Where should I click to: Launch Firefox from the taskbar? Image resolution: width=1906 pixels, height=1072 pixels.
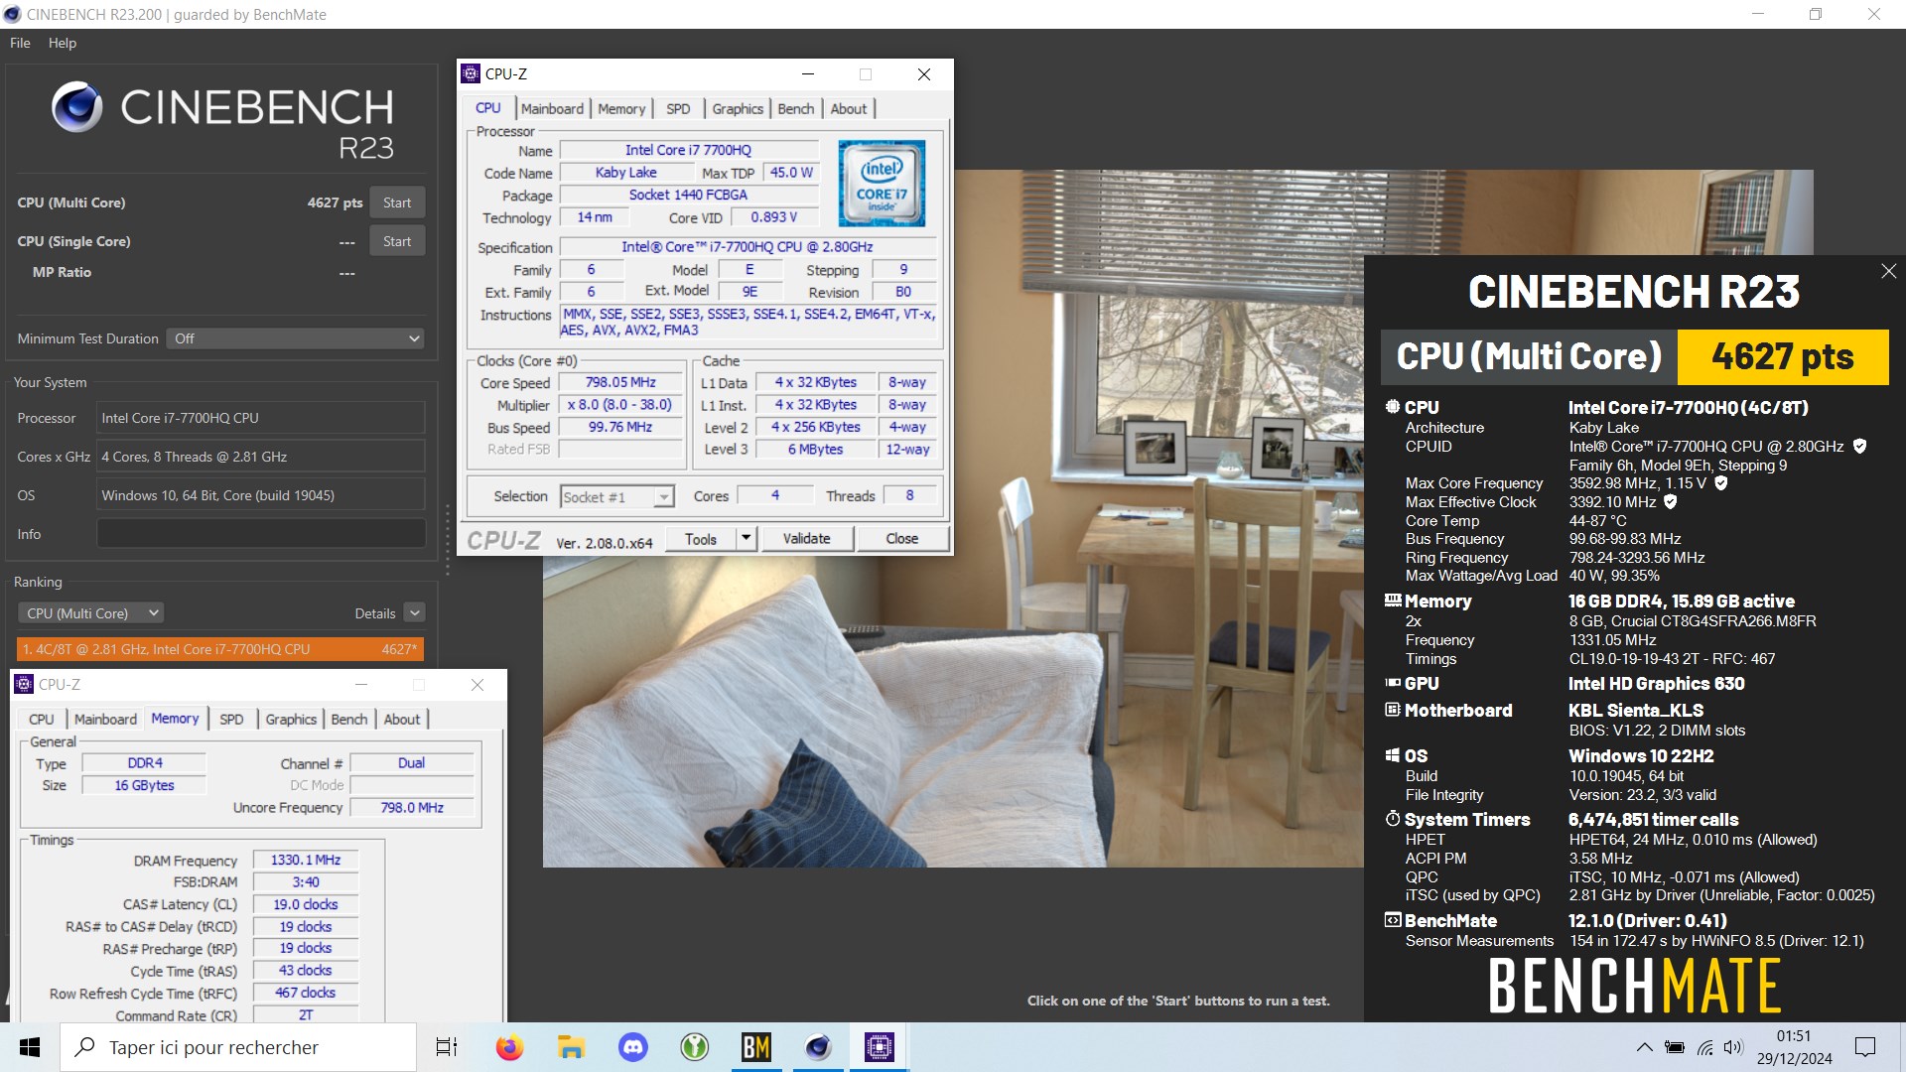(x=509, y=1047)
